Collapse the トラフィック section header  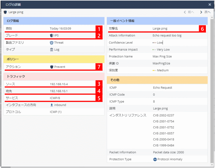click(x=54, y=77)
